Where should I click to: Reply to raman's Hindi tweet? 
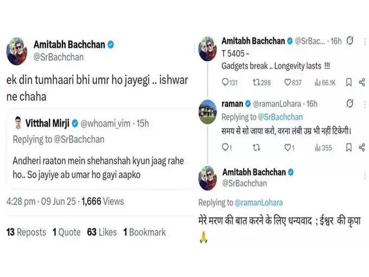click(226, 147)
